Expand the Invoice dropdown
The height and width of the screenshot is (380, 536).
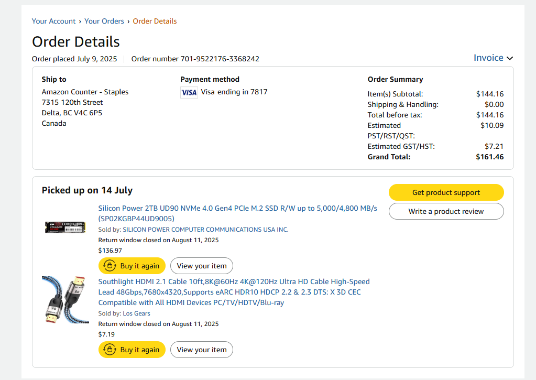[493, 58]
